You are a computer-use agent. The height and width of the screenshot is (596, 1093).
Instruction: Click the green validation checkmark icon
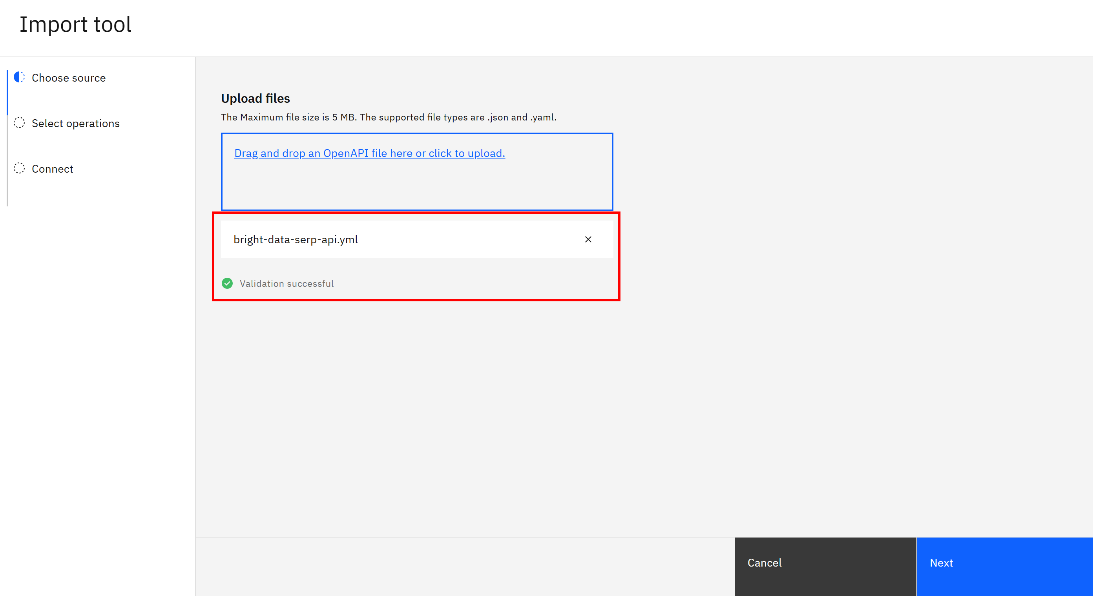[227, 283]
